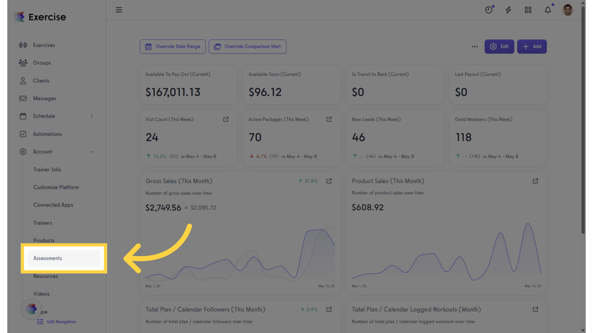
Task: Click the $2,749.56 gross sales figure
Action: coord(163,208)
